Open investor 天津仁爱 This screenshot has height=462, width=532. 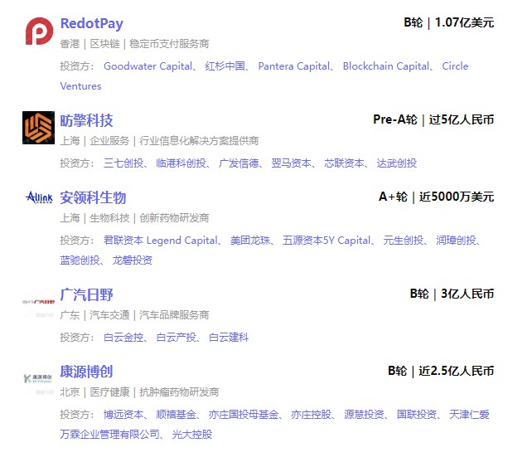pyautogui.click(x=469, y=415)
